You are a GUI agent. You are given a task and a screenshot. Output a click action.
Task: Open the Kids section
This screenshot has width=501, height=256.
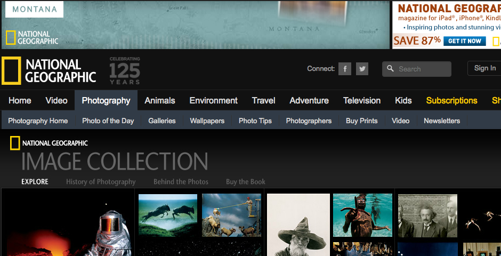click(x=403, y=100)
